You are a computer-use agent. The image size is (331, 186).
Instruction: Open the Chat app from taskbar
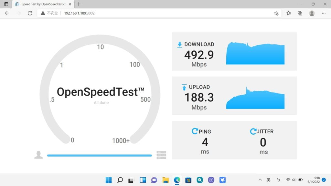154,180
